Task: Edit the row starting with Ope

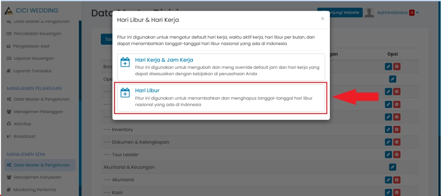Action: pos(393,79)
